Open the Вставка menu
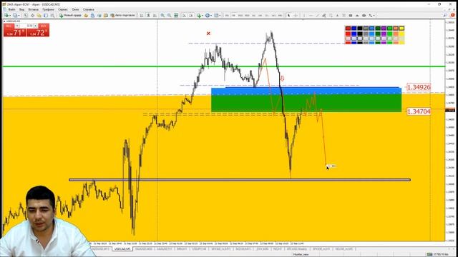The height and width of the screenshot is (257, 458). point(34,9)
